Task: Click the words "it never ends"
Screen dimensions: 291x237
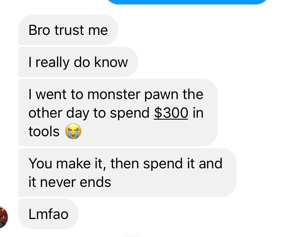Action: coord(70,182)
